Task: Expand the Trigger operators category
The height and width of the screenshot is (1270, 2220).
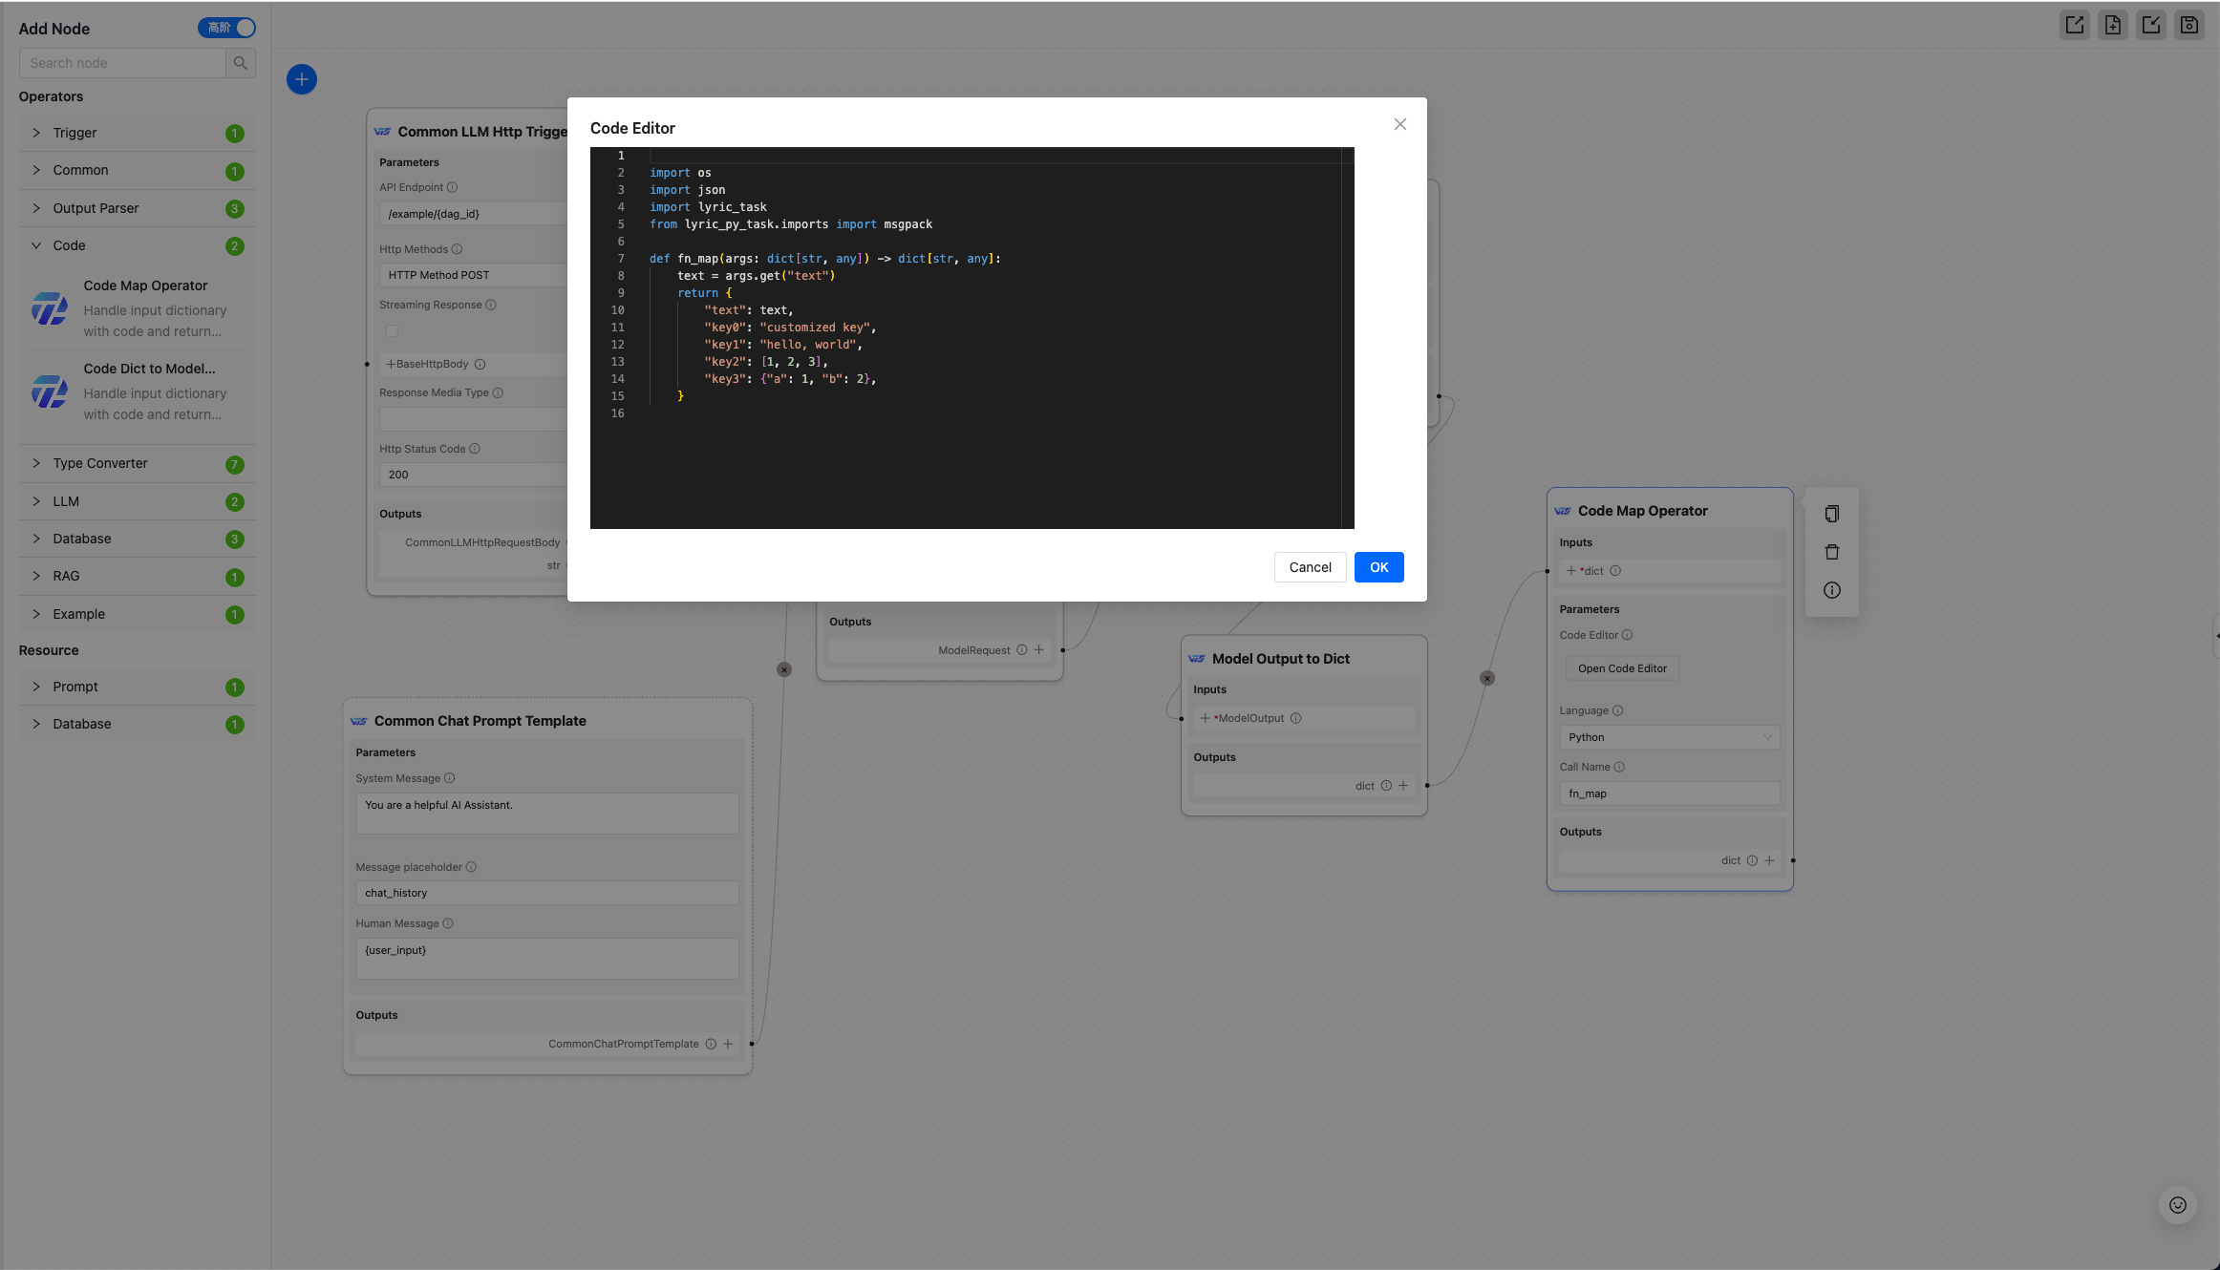Action: (75, 133)
